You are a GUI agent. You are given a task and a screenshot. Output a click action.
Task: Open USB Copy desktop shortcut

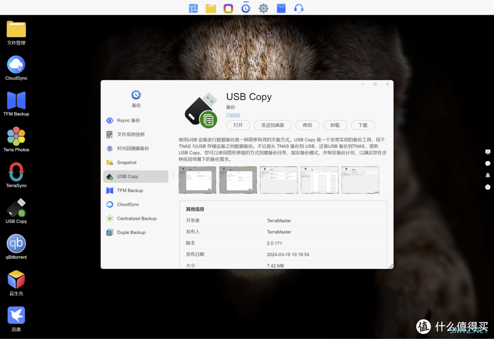click(x=16, y=211)
